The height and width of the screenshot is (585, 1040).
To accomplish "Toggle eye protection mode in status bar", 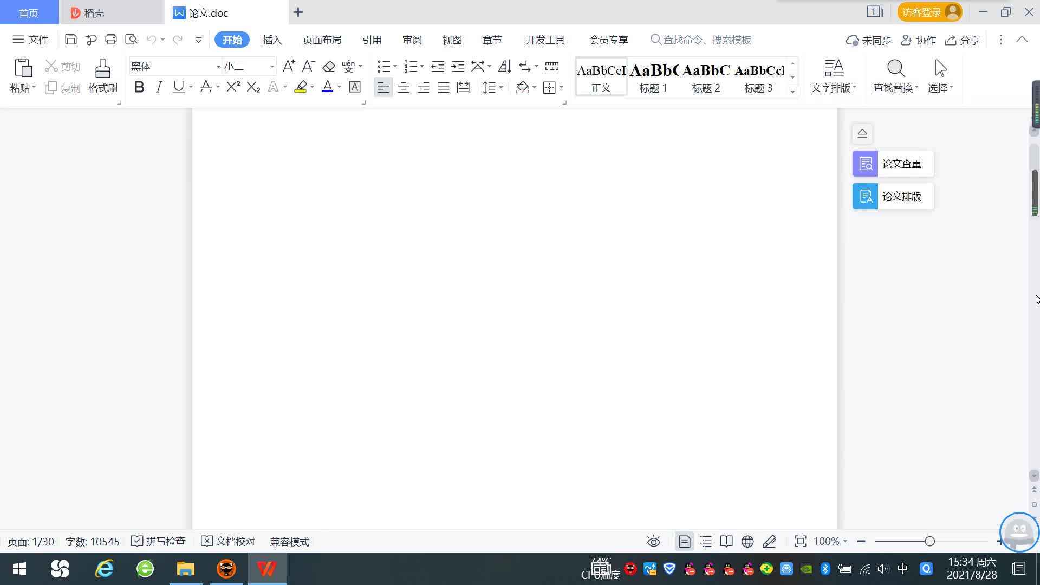I will (653, 541).
